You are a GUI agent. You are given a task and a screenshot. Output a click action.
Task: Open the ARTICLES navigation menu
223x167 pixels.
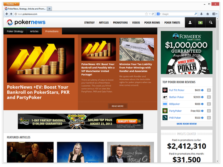coord(104,23)
